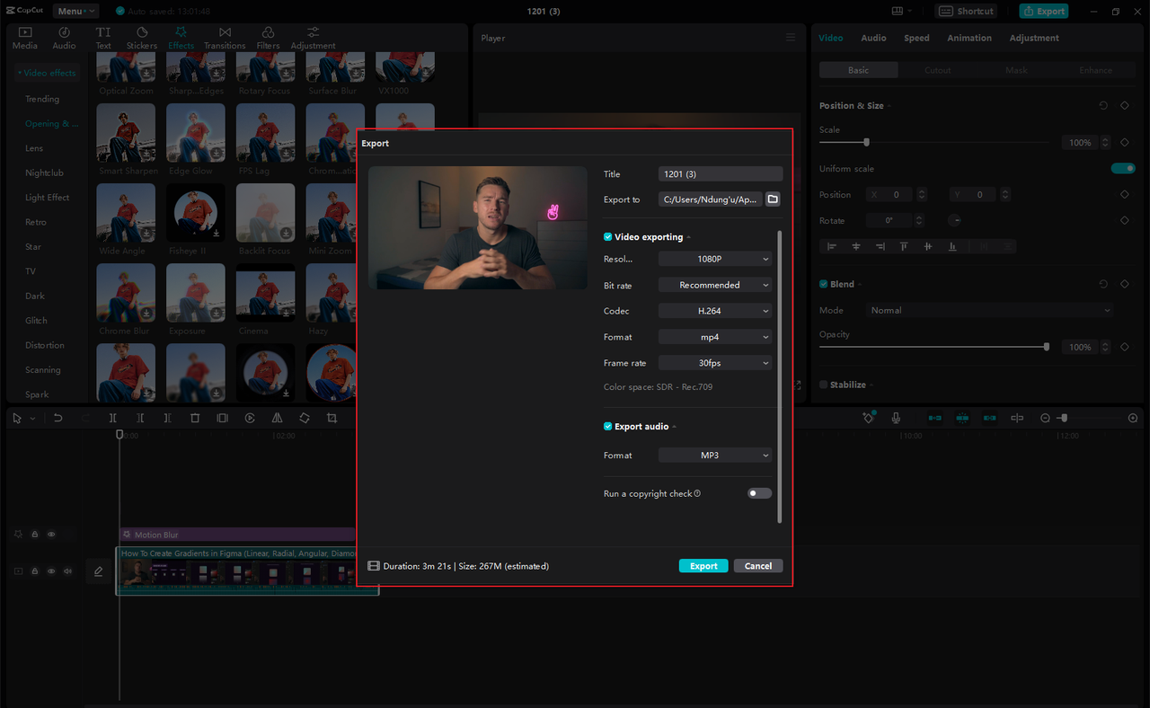Screen dimensions: 1150x708
Task: Uncheck the Export audio checkbox
Action: (x=608, y=427)
